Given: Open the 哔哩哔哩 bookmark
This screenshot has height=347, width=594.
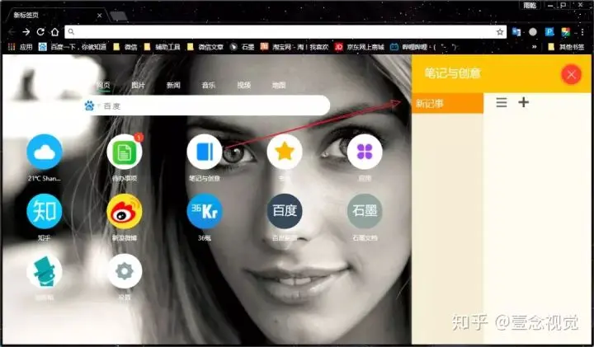Looking at the screenshot, I should 423,47.
